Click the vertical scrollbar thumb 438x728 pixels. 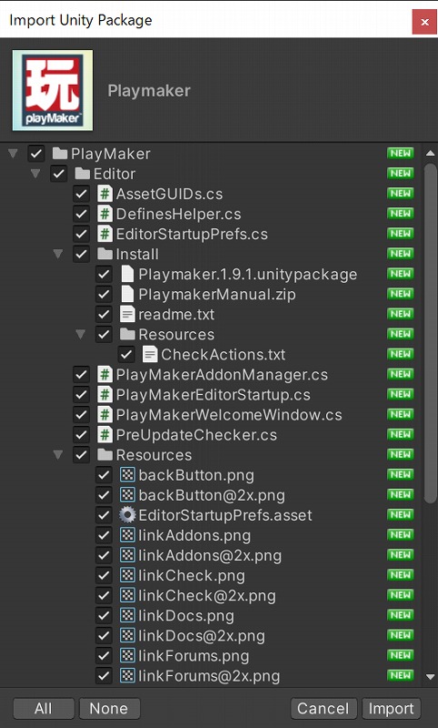(430, 332)
